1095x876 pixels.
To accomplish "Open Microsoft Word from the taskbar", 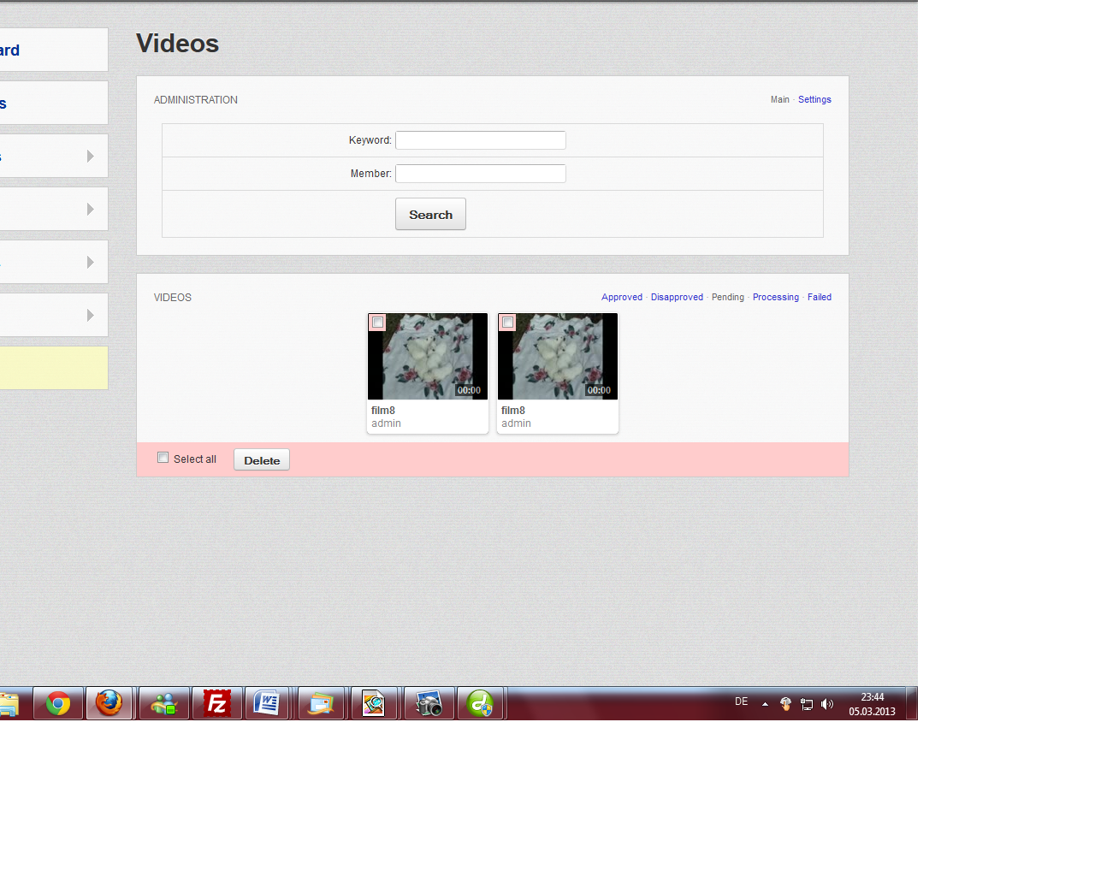I will click(x=267, y=703).
